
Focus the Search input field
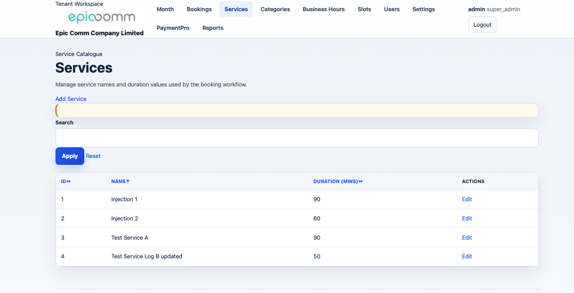click(x=297, y=138)
